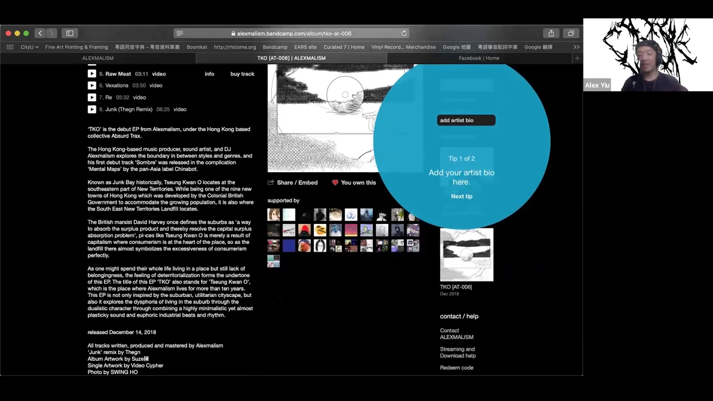
Task: Play the Vexations track
Action: [x=92, y=86]
